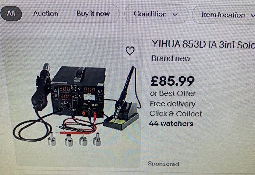Click the chevron arrow beside Condition
Screen dimensions: 255x175
175,15
